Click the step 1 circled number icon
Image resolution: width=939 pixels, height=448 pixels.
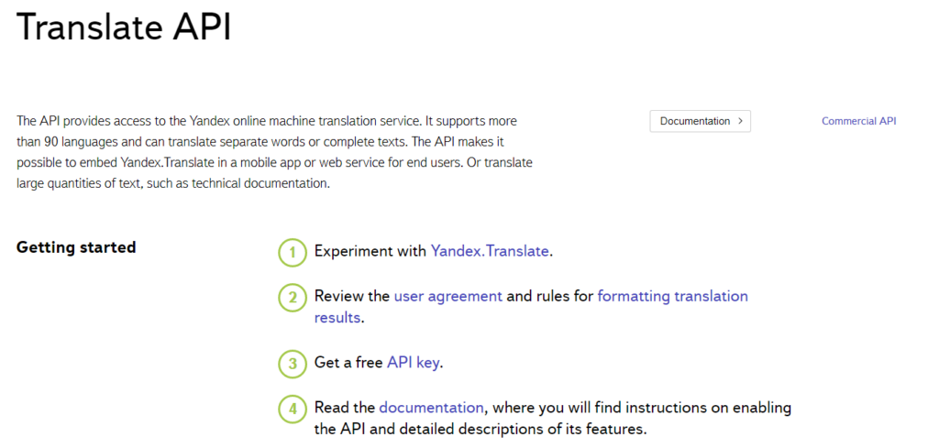coord(293,253)
